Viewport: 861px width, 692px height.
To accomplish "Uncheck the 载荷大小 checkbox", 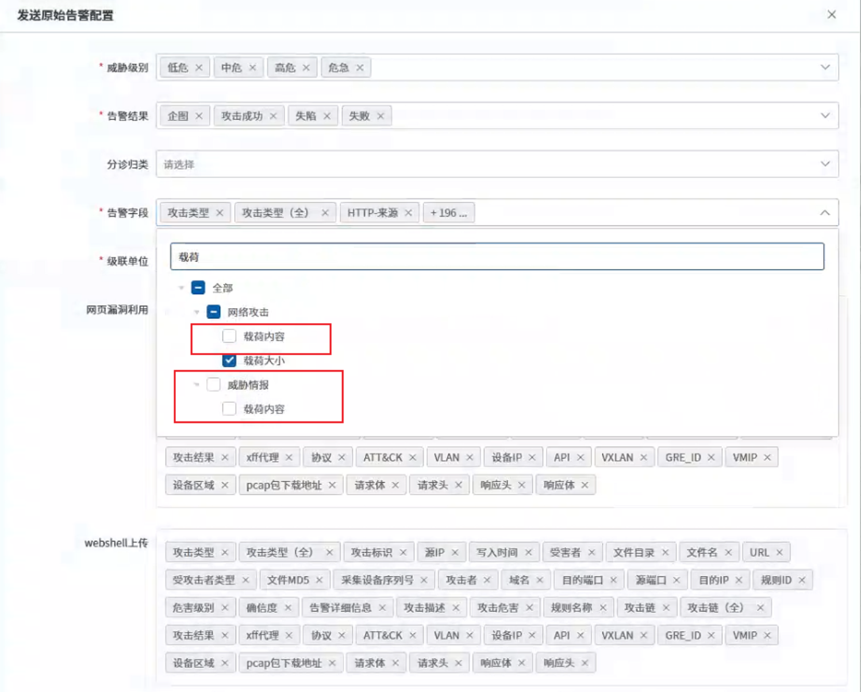I will click(x=229, y=361).
